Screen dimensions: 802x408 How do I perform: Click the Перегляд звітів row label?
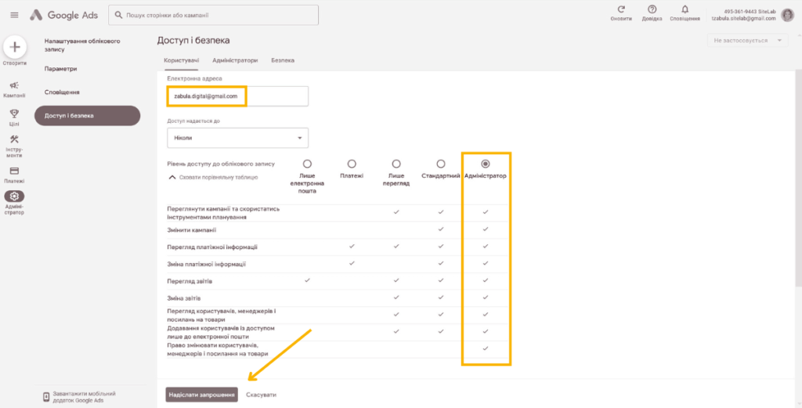190,281
